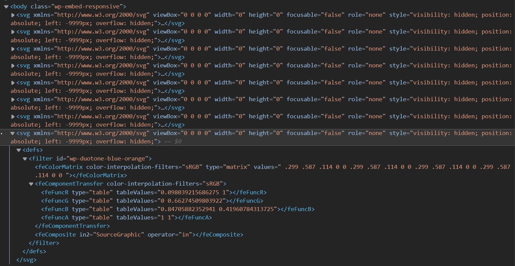Click the opening defs tag name
Viewport: 515px width, 266px height.
point(33,150)
